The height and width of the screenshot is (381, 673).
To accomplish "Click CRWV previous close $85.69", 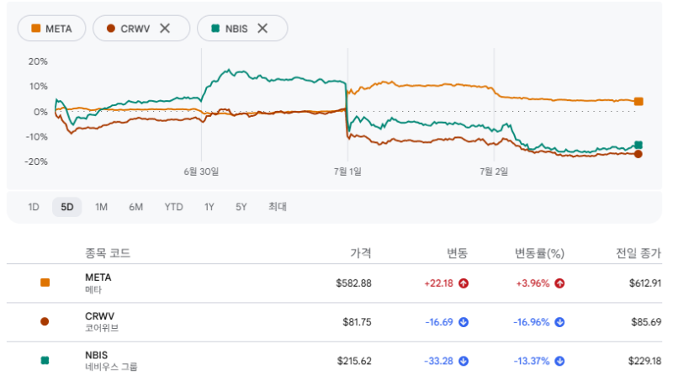I will (x=646, y=322).
